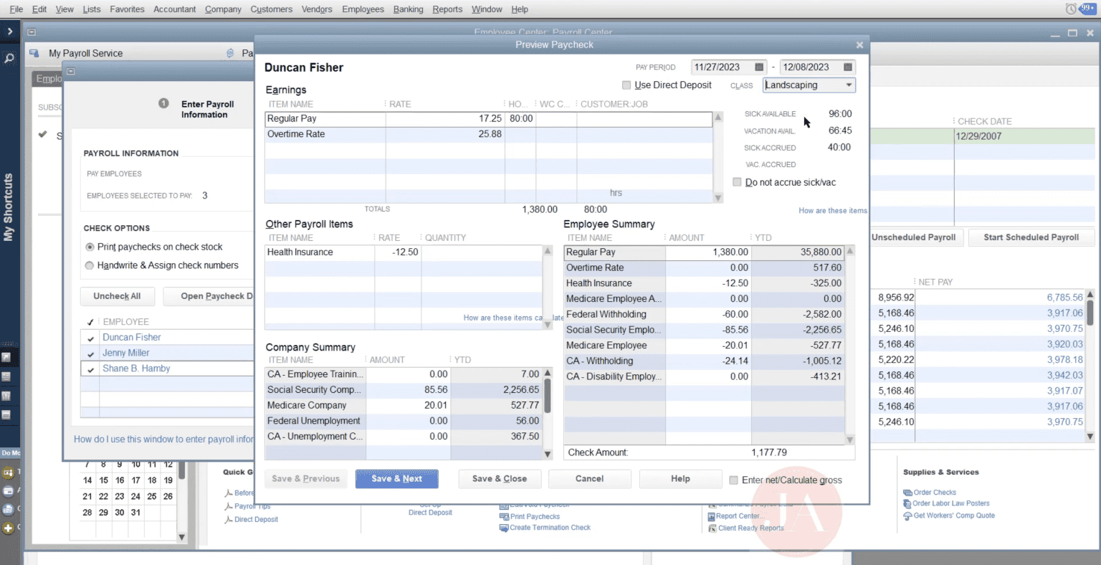Open the Landscaping class dropdown
This screenshot has height=565, width=1101.
pyautogui.click(x=848, y=85)
